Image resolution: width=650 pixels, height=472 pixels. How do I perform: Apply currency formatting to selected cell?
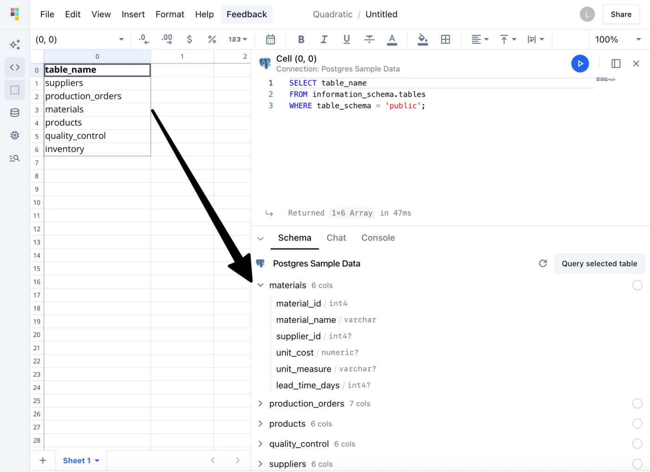click(x=189, y=39)
